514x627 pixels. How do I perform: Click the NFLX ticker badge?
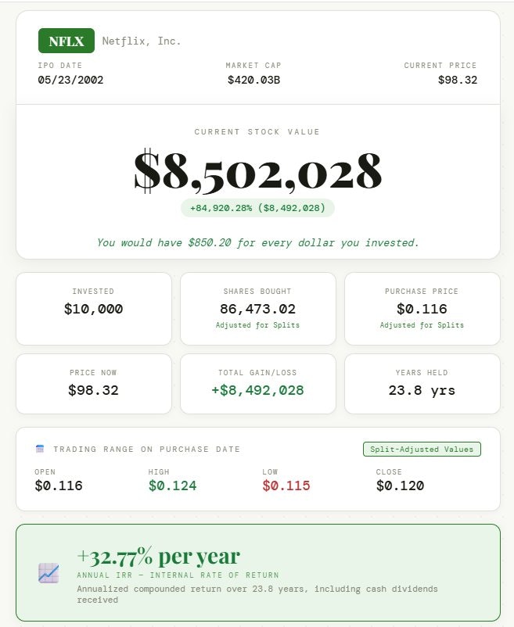click(x=64, y=40)
